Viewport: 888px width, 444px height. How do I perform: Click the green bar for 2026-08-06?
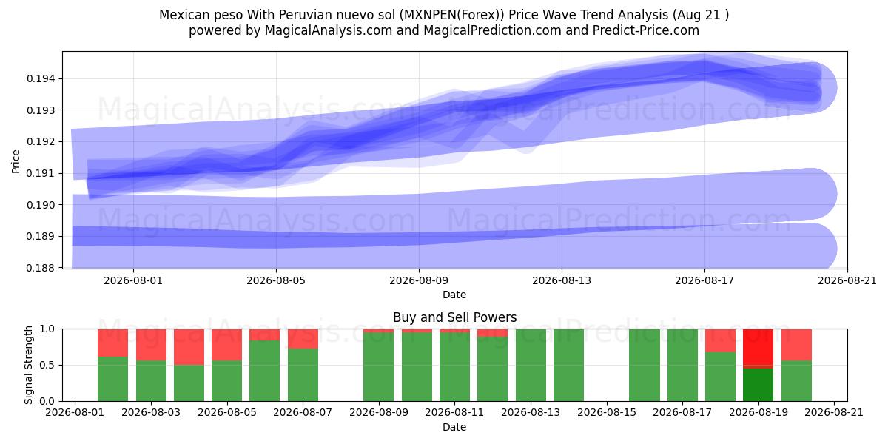click(265, 371)
